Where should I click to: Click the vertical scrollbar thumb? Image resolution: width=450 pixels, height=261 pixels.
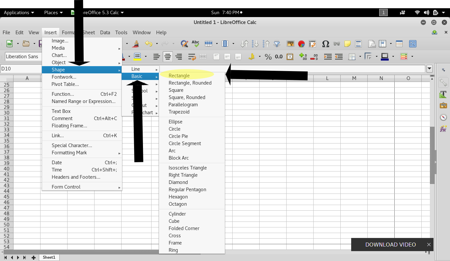(x=432, y=155)
